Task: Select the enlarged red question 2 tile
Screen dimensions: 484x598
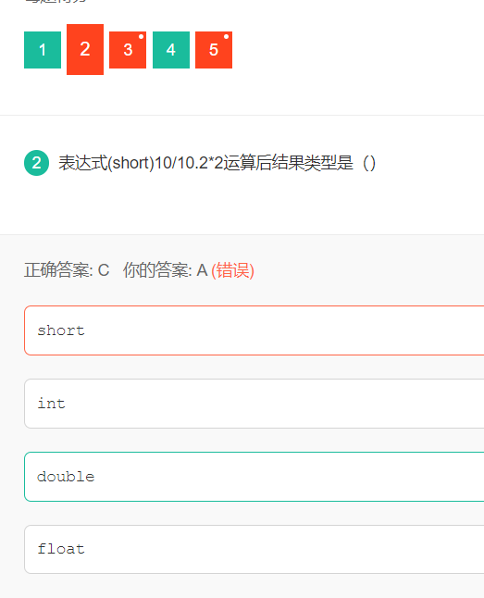Action: 85,50
